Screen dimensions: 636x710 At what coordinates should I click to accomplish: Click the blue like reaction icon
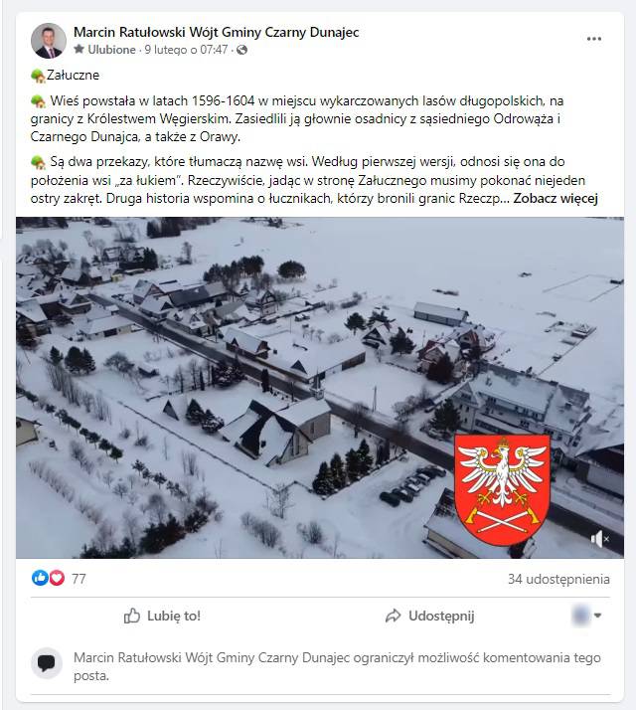40,578
